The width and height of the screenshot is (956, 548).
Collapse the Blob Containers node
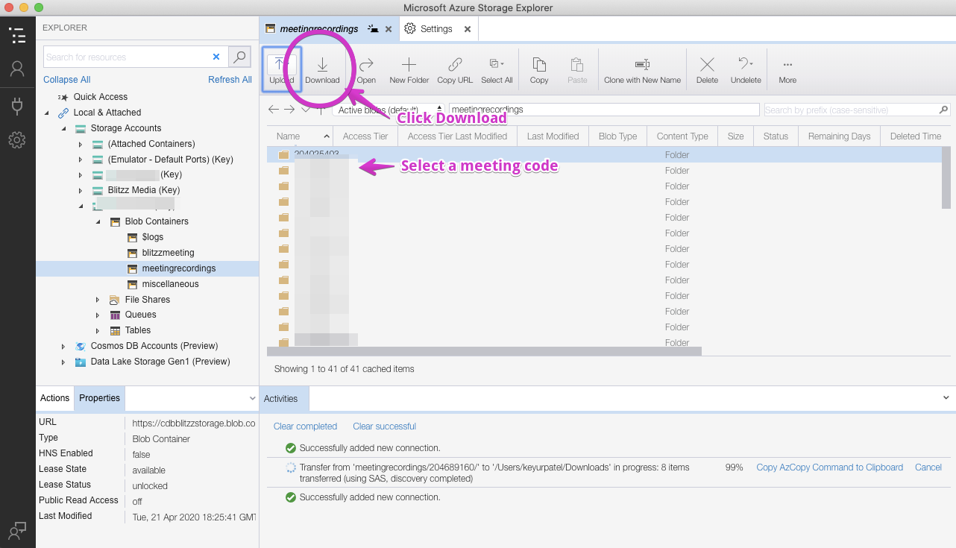point(98,221)
